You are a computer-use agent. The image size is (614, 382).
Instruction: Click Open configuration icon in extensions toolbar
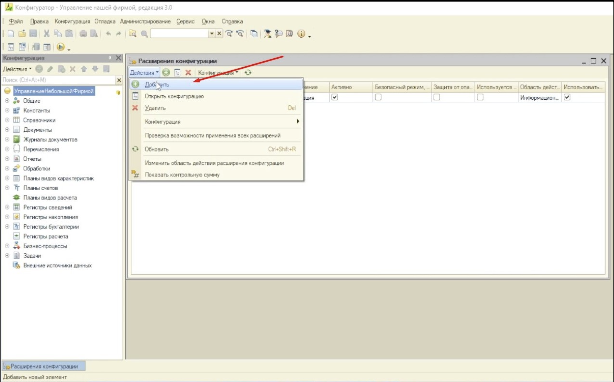click(x=177, y=72)
